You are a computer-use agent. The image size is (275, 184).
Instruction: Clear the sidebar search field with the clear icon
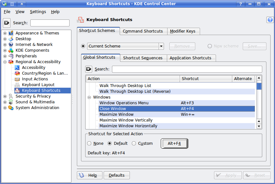(7, 23)
